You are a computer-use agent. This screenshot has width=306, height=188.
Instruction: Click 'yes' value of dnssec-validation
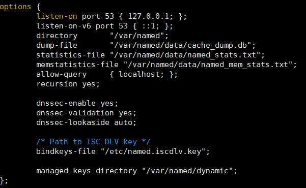[x=125, y=113]
